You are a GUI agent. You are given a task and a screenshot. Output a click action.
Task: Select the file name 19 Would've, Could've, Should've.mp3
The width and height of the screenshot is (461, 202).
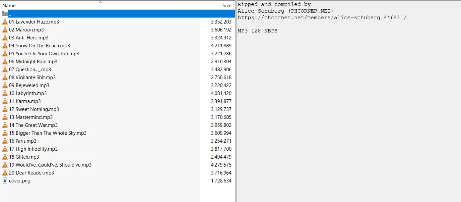(50, 165)
